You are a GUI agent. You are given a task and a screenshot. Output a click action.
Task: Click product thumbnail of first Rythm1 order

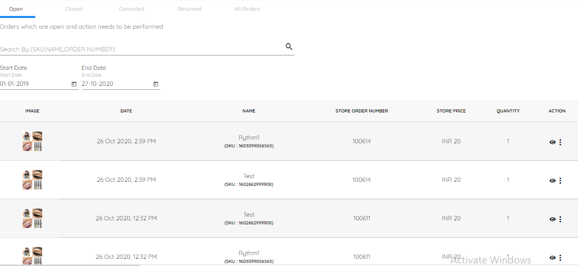[32, 141]
